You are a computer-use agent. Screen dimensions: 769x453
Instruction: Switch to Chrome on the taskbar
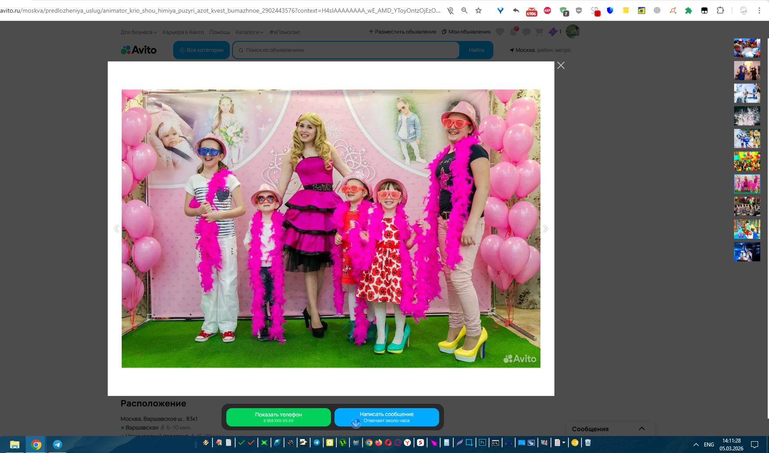coord(36,444)
